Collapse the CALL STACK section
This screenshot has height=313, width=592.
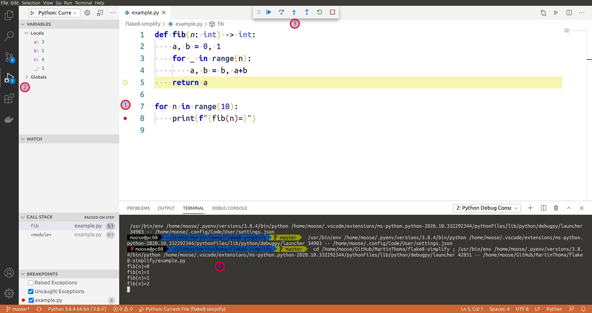[23, 217]
